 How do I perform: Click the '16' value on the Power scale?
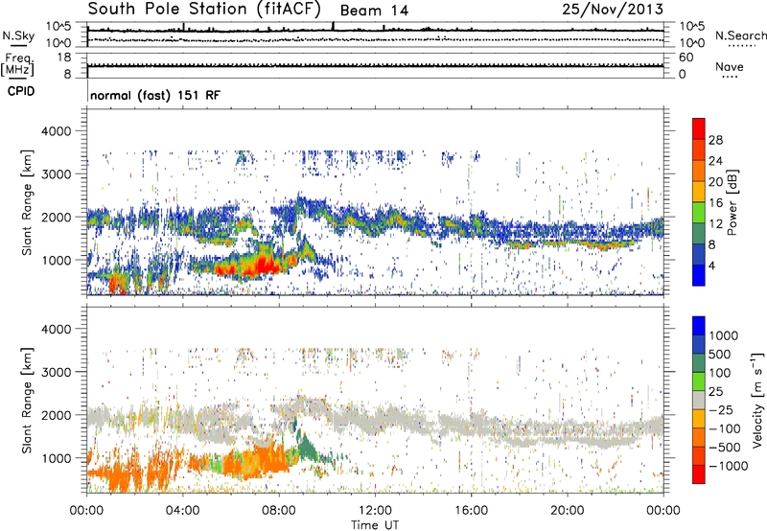click(715, 203)
